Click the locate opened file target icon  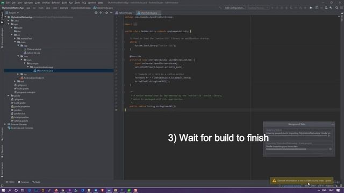[x=96, y=13]
